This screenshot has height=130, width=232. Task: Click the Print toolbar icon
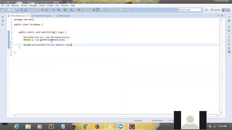click(17, 10)
